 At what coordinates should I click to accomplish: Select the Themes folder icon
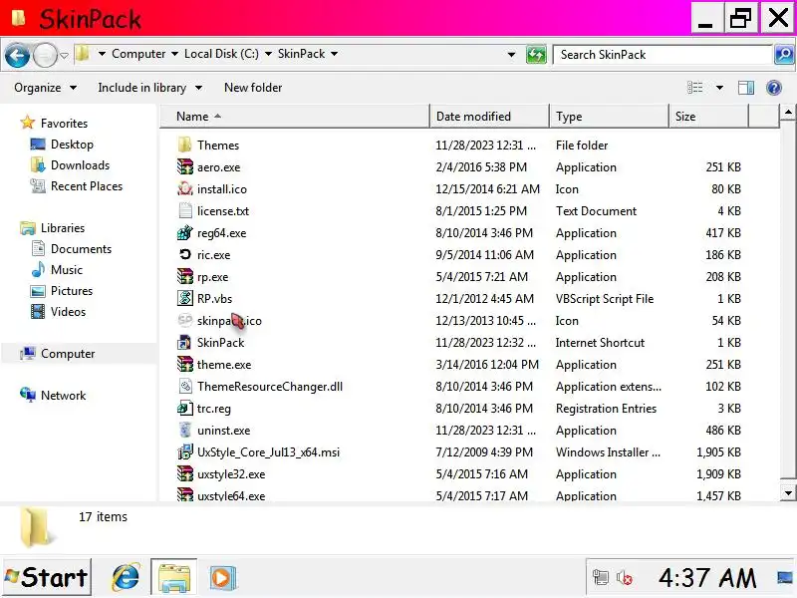185,145
